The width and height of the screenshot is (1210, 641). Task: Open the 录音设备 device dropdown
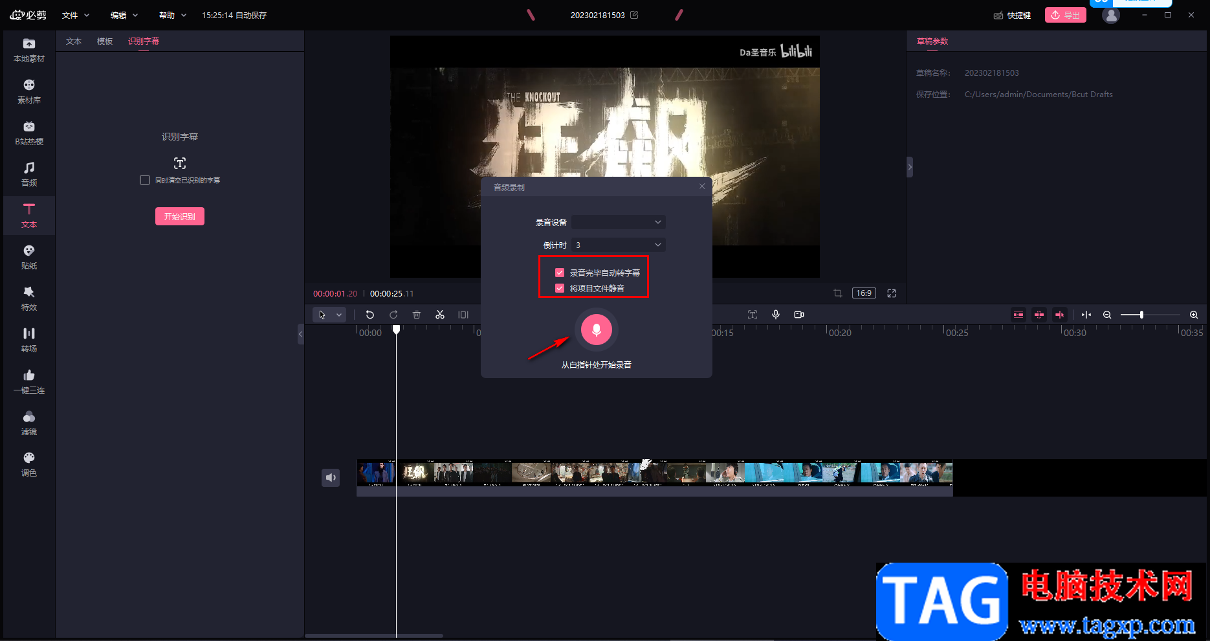619,222
